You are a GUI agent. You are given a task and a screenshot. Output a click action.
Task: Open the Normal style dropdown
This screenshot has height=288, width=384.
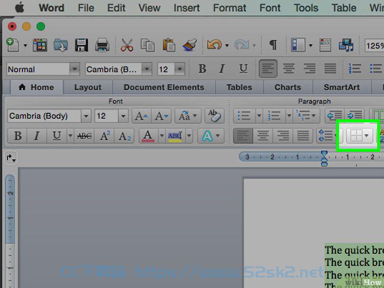click(x=74, y=69)
